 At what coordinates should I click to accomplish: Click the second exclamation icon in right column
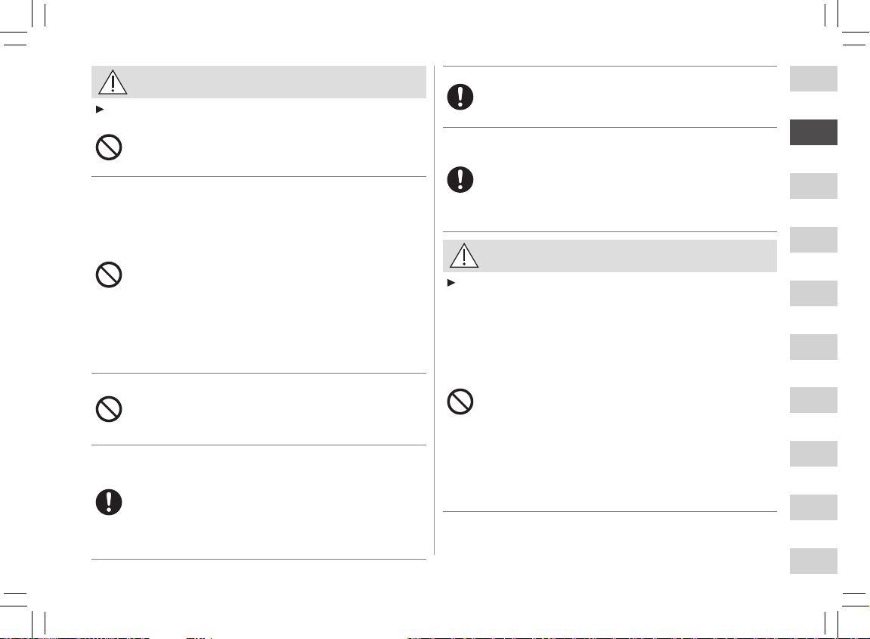[460, 180]
